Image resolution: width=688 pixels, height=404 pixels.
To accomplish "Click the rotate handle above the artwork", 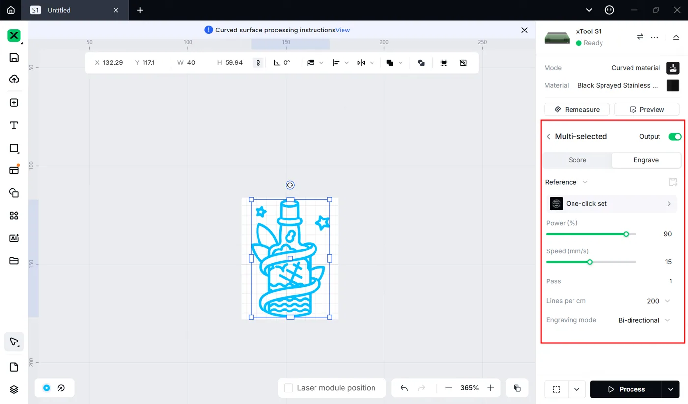I will [x=290, y=185].
